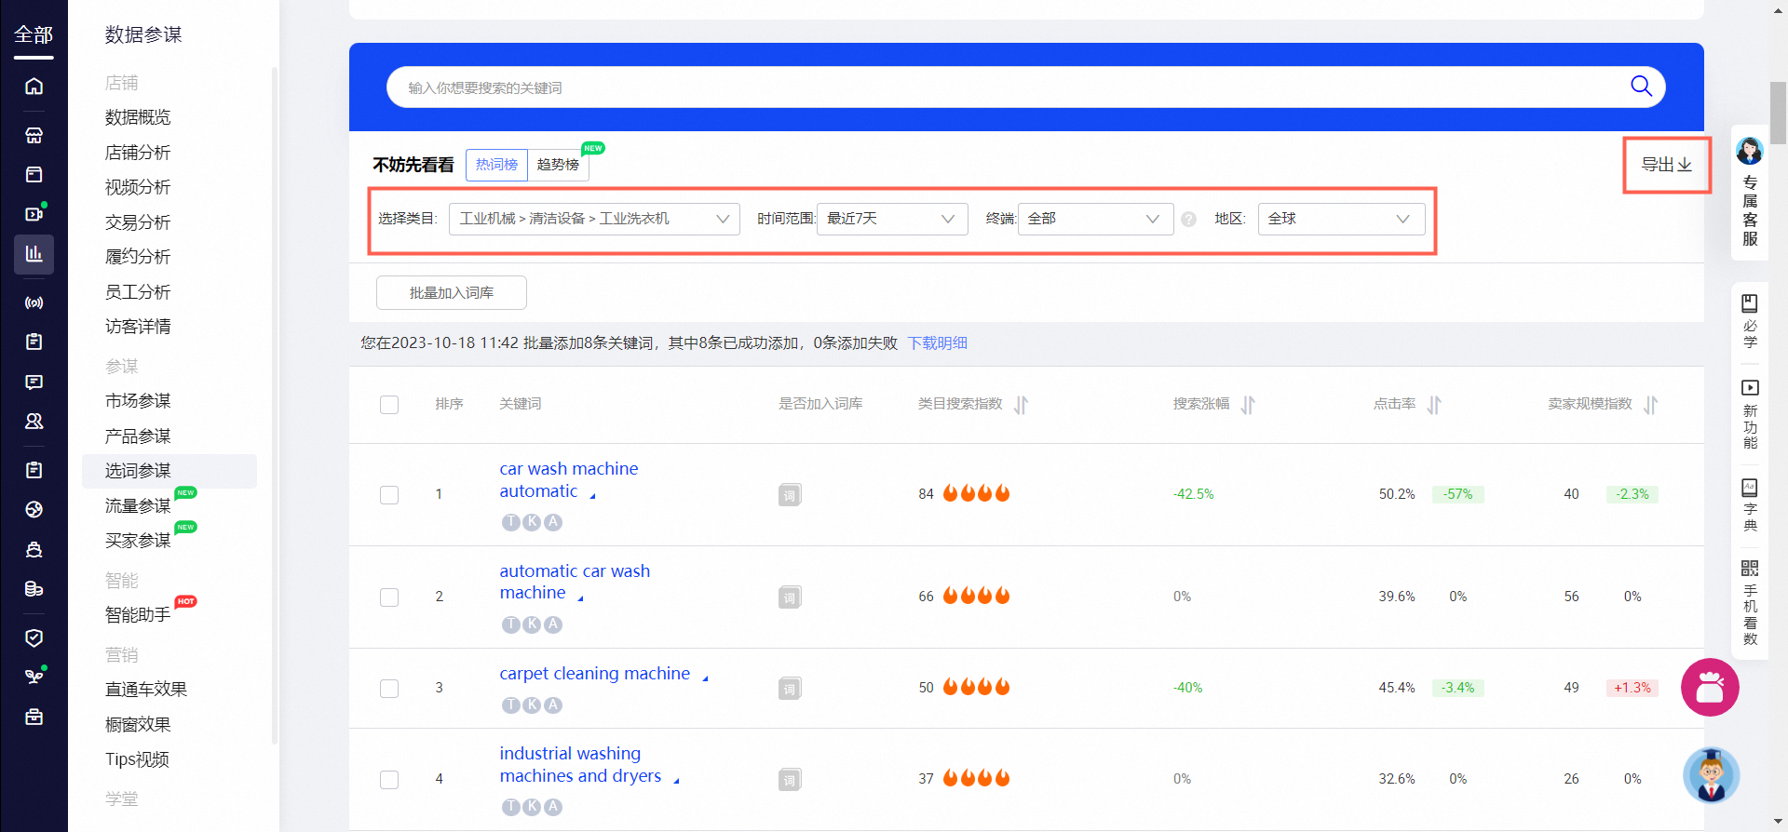Open 市场参谋 in the side menu
Screen dimensions: 1788x832
(x=138, y=401)
